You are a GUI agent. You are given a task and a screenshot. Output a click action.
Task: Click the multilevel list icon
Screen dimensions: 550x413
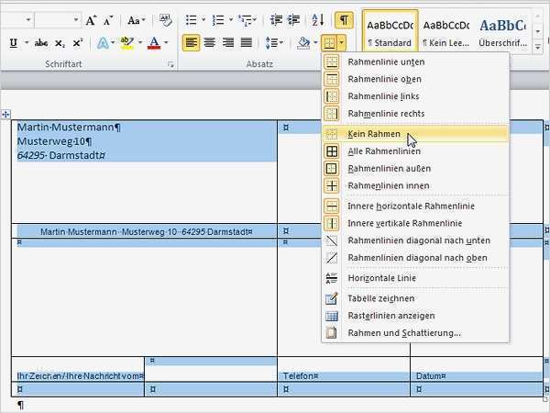coord(245,20)
